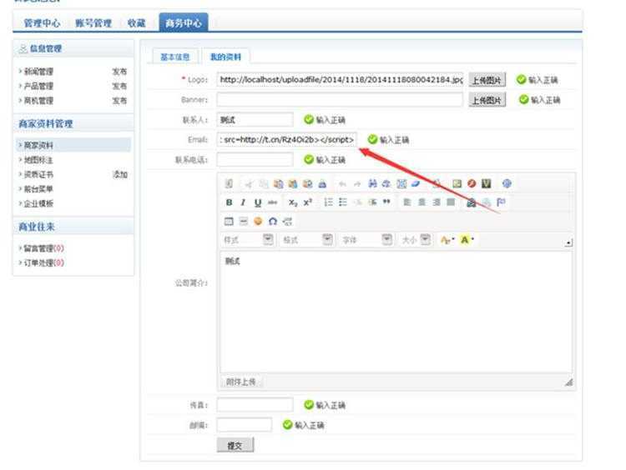Open 产品管理 in the sidebar
The height and width of the screenshot is (470, 626).
[38, 86]
